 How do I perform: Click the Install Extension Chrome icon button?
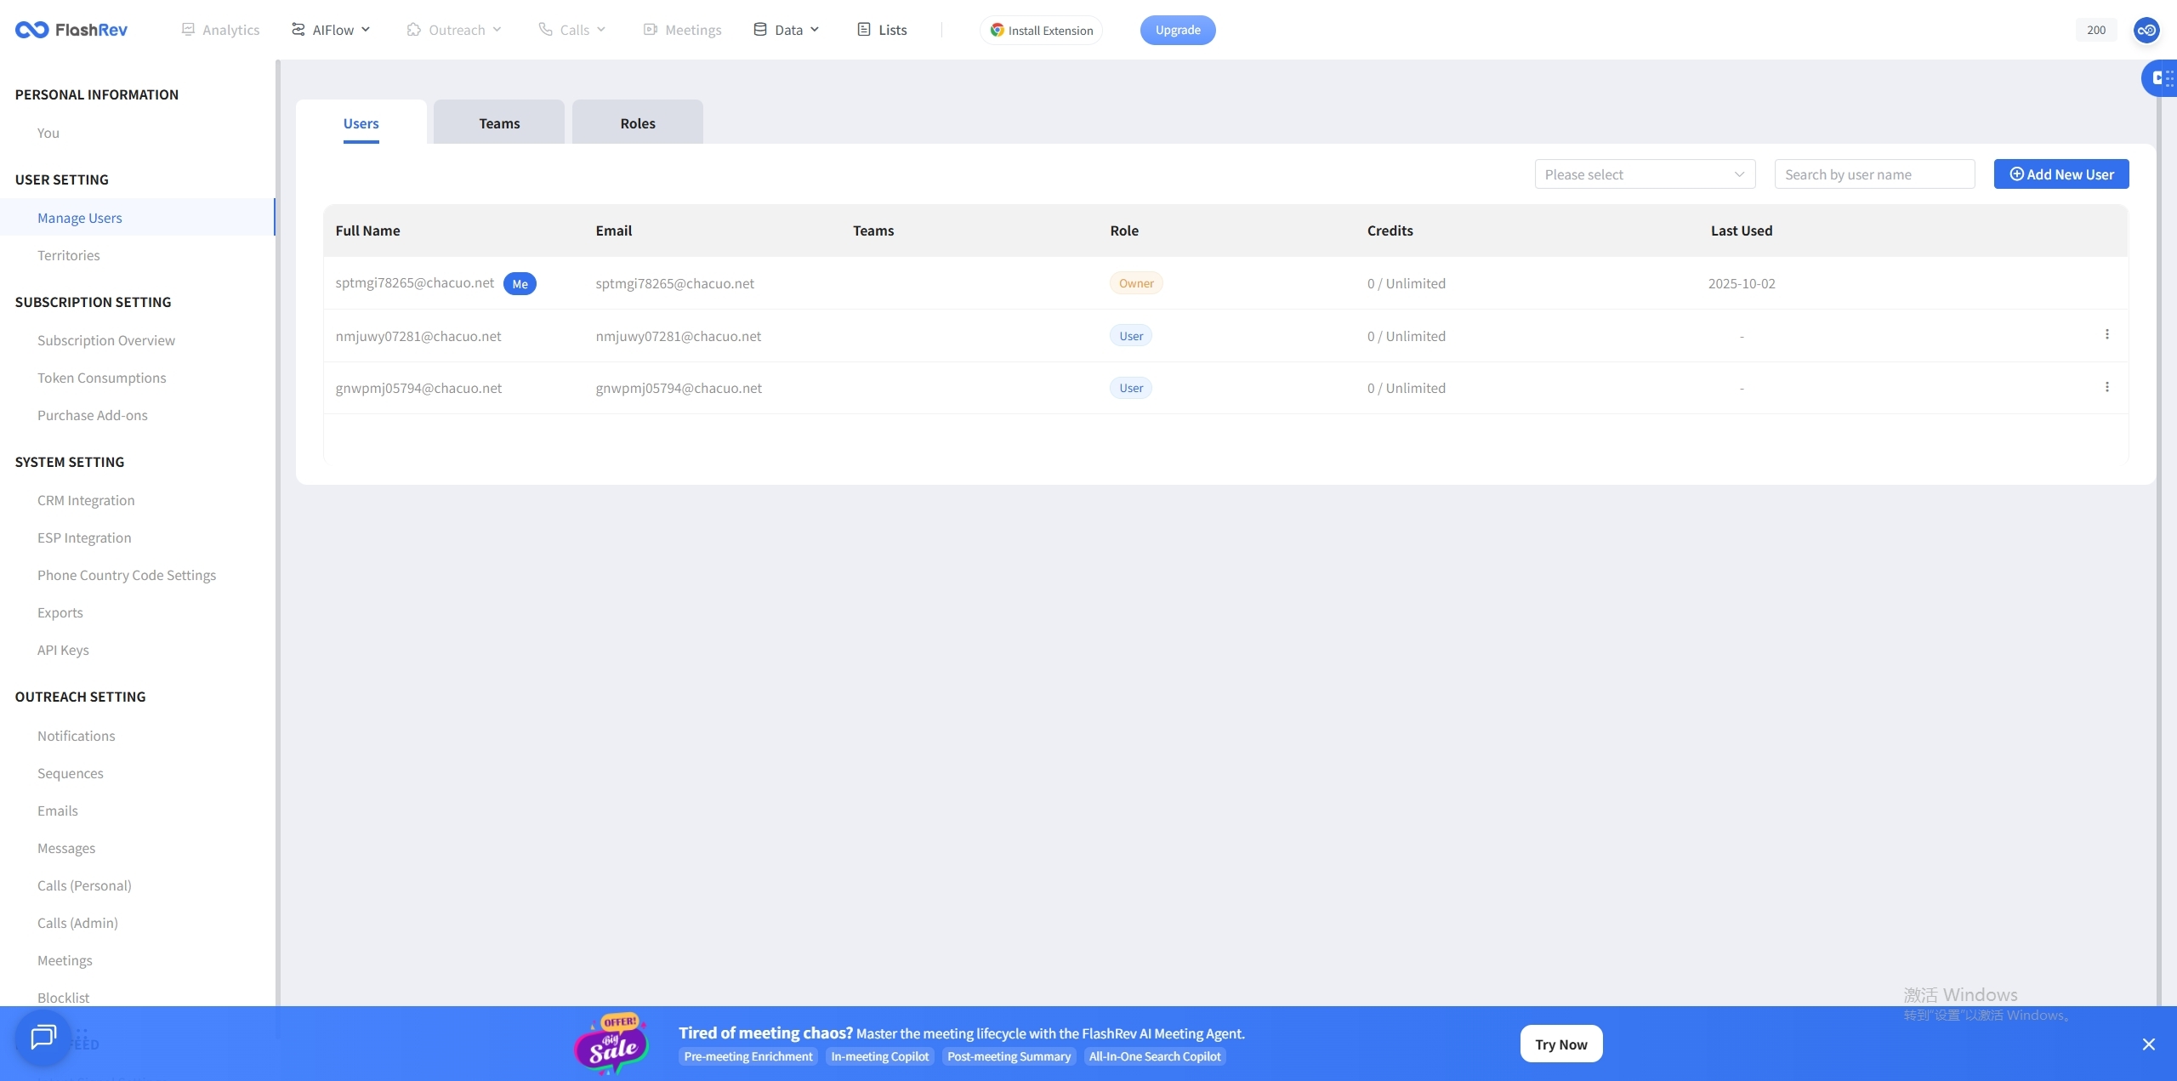[x=1041, y=30]
